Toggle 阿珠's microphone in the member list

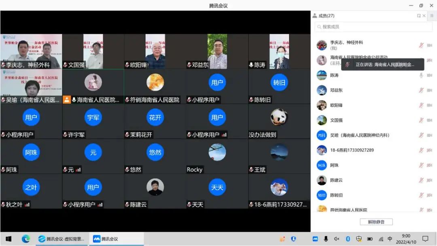tap(421, 165)
